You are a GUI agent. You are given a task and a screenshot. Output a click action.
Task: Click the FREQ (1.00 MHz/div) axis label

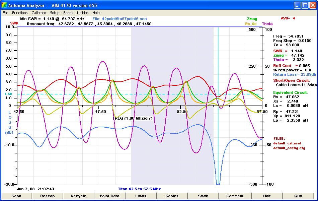tap(133, 118)
